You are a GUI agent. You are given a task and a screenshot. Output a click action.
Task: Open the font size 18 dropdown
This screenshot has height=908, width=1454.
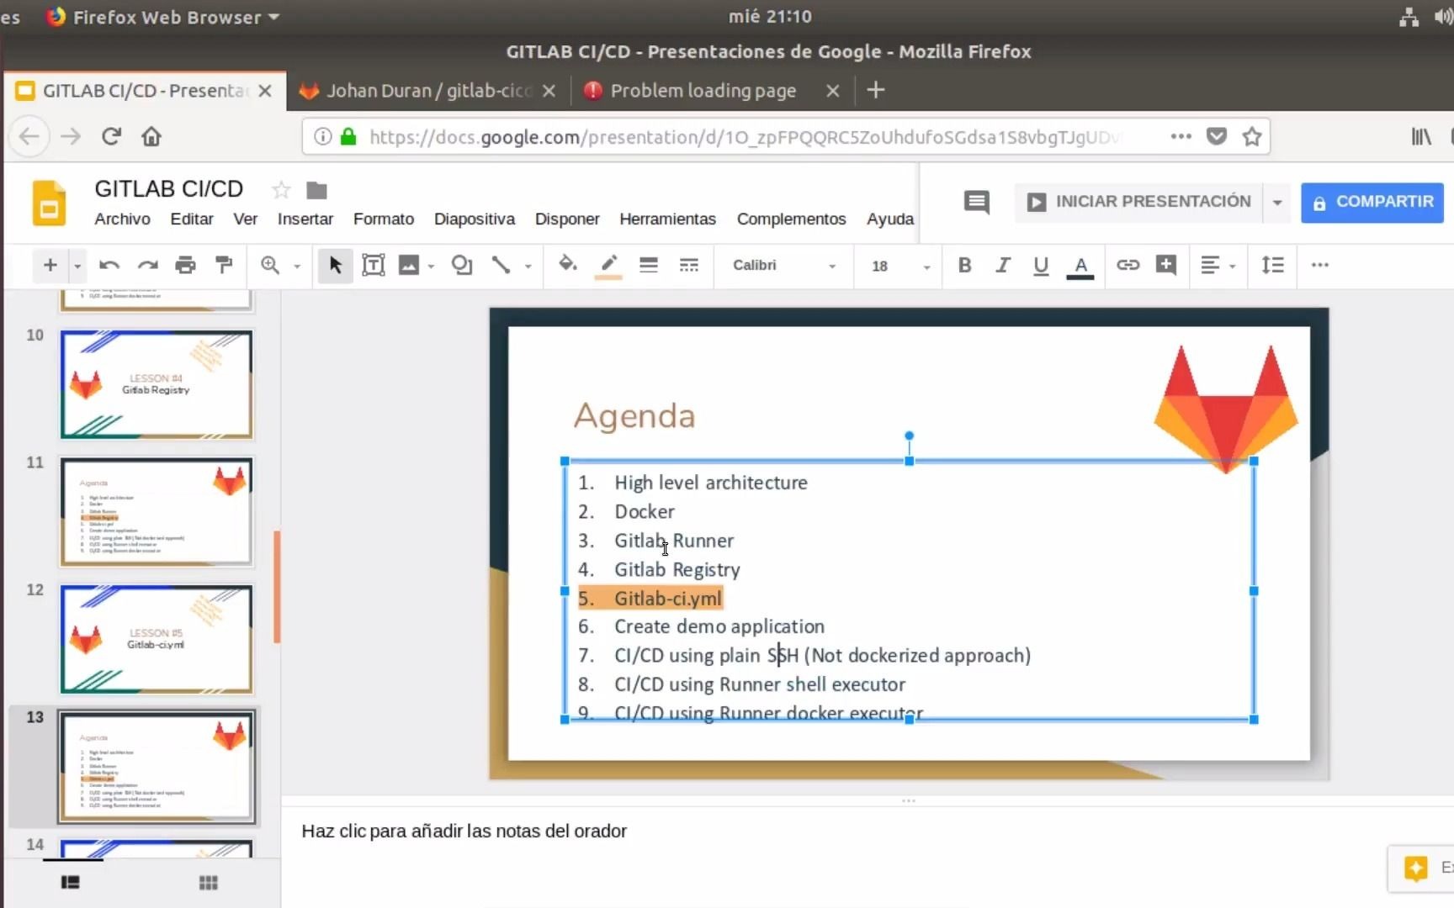coord(900,266)
